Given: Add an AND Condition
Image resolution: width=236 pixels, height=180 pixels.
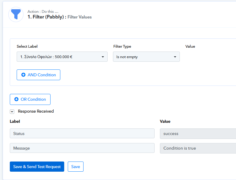Looking at the screenshot, I should pyautogui.click(x=38, y=75).
